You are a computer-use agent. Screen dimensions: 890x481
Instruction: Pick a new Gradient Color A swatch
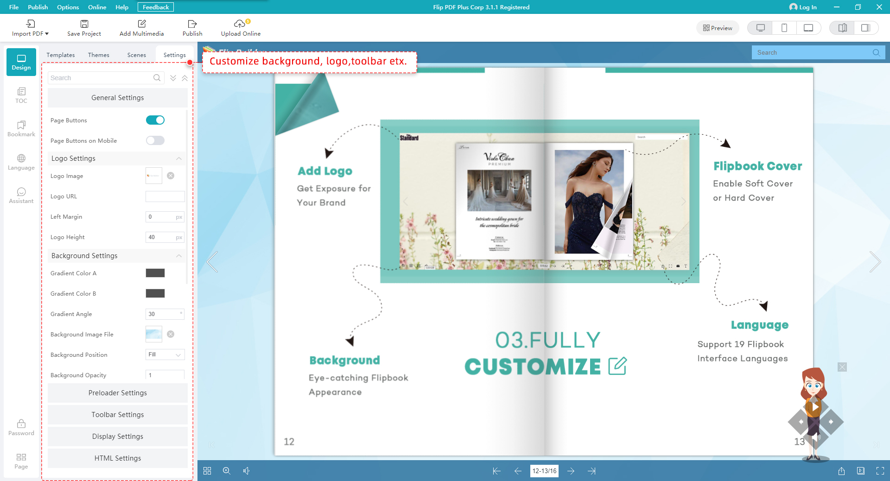[155, 273]
